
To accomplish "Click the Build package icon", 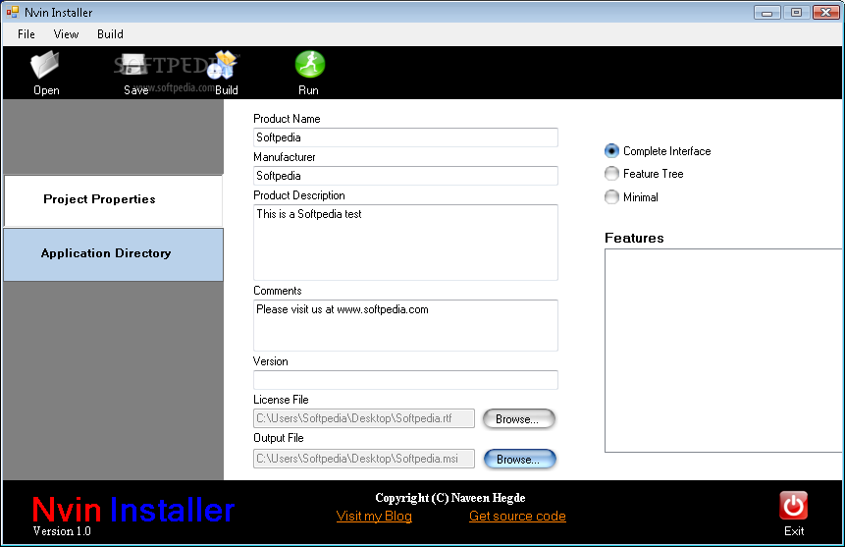I will coord(223,65).
